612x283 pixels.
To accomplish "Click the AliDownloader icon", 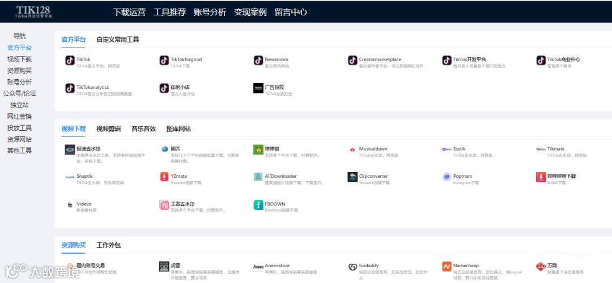I will (258, 177).
